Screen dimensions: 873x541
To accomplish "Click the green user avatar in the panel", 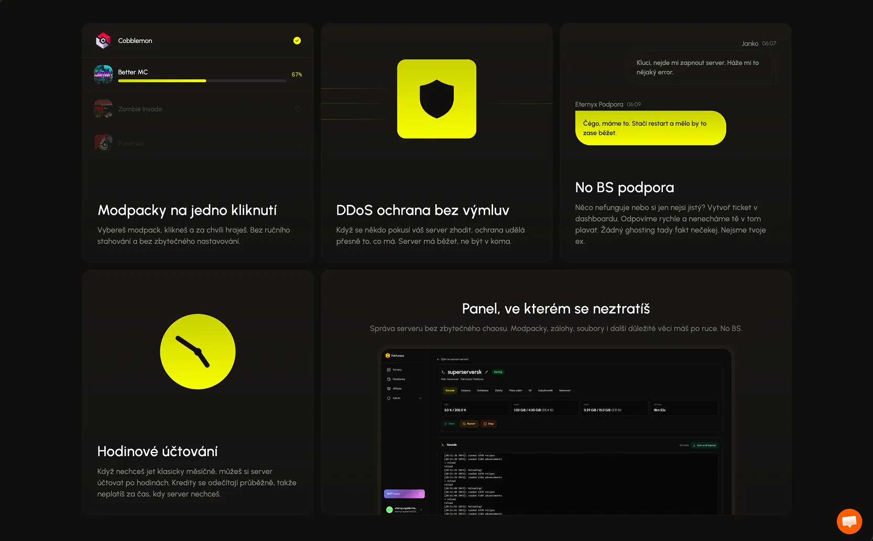I will pos(389,510).
